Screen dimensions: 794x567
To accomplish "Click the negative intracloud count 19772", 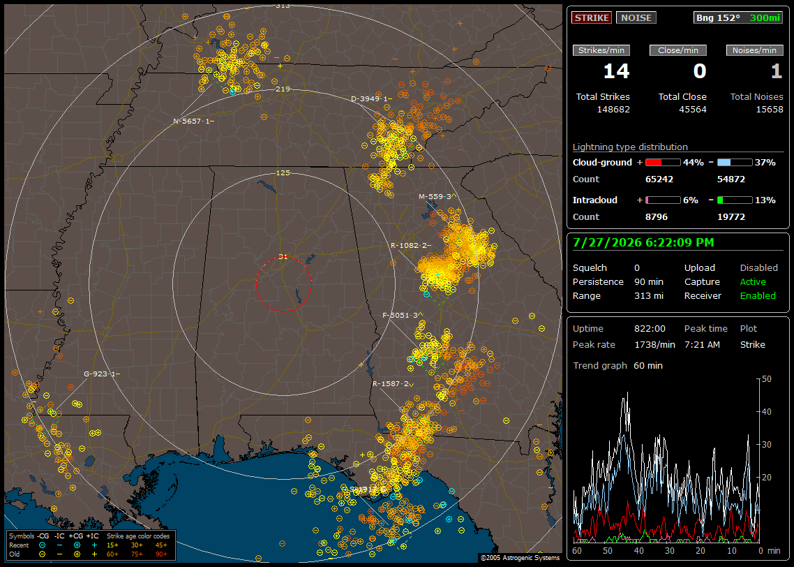I will click(x=731, y=217).
